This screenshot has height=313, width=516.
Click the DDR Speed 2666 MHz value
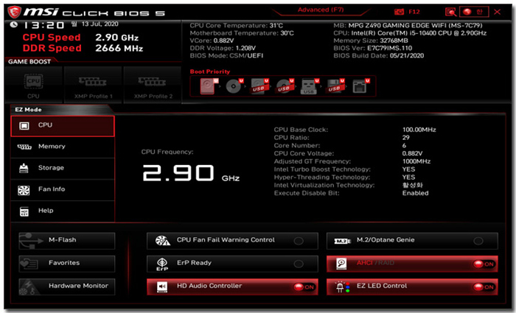click(119, 49)
